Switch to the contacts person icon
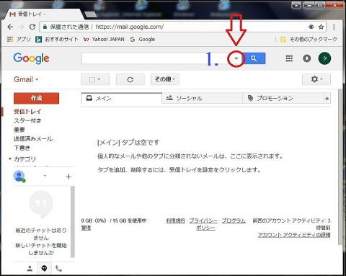Image resolution: width=346 pixels, height=276 pixels. pyautogui.click(x=30, y=269)
